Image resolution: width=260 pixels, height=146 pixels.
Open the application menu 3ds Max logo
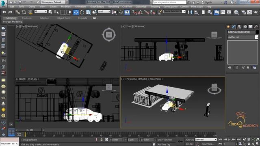(x=3, y=4)
